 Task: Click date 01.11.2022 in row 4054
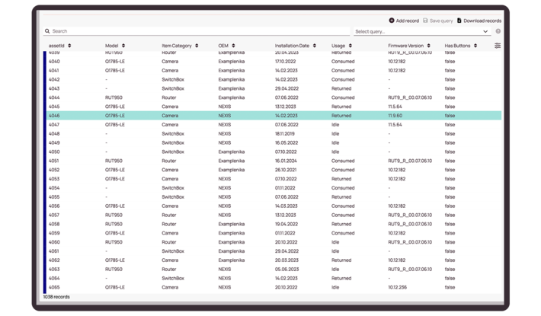point(285,188)
